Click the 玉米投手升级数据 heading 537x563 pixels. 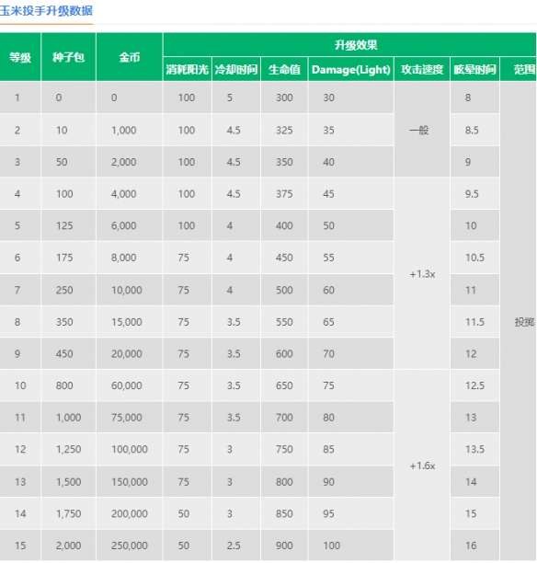point(46,11)
